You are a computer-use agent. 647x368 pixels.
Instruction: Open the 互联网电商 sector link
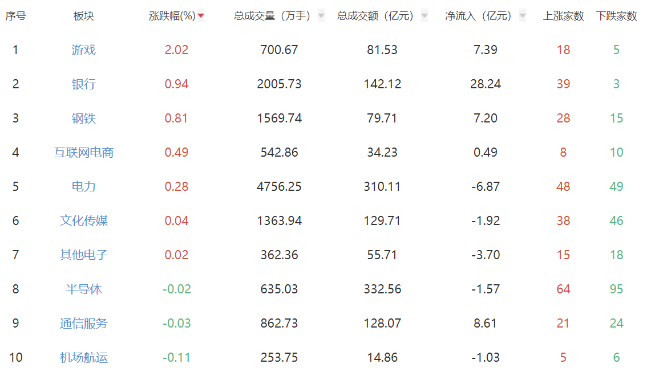coord(84,153)
